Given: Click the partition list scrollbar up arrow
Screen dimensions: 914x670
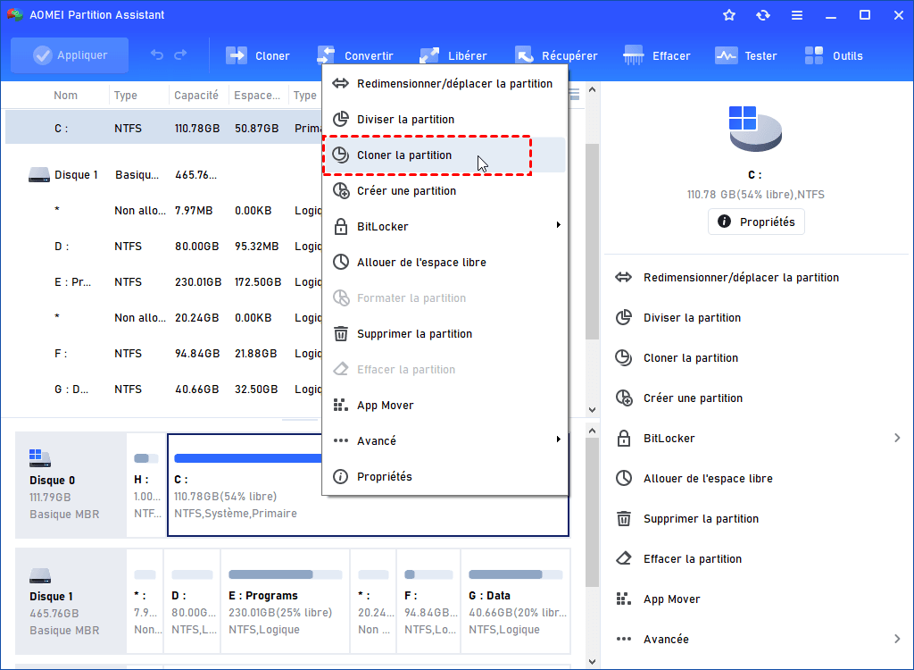Looking at the screenshot, I should (x=593, y=90).
